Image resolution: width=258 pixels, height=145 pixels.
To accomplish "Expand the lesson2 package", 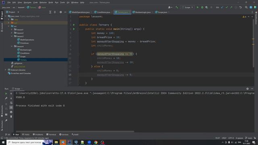I will 12,33.
